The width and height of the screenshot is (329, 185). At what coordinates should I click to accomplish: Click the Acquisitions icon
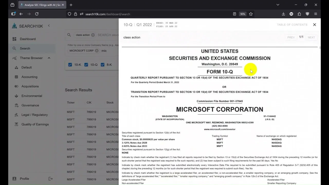[16, 86]
